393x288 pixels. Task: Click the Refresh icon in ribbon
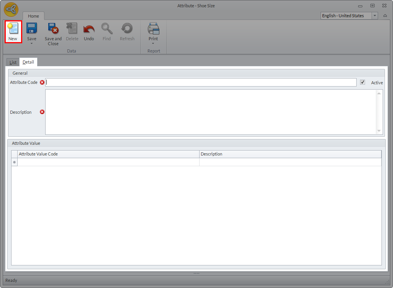coord(127,29)
